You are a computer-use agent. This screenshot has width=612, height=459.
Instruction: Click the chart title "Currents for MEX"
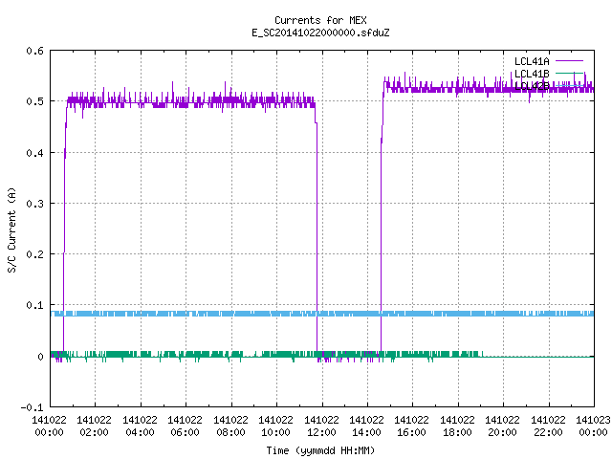(320, 20)
